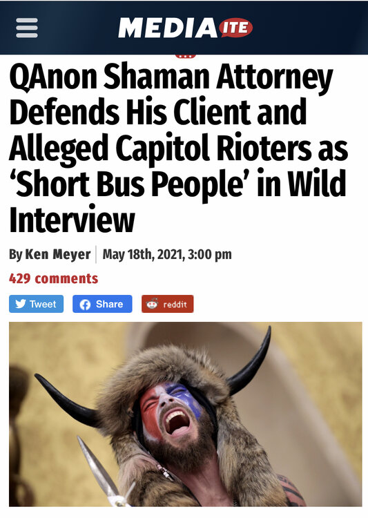Image resolution: width=368 pixels, height=518 pixels.
Task: Post the article to reddit
Action: click(x=168, y=304)
